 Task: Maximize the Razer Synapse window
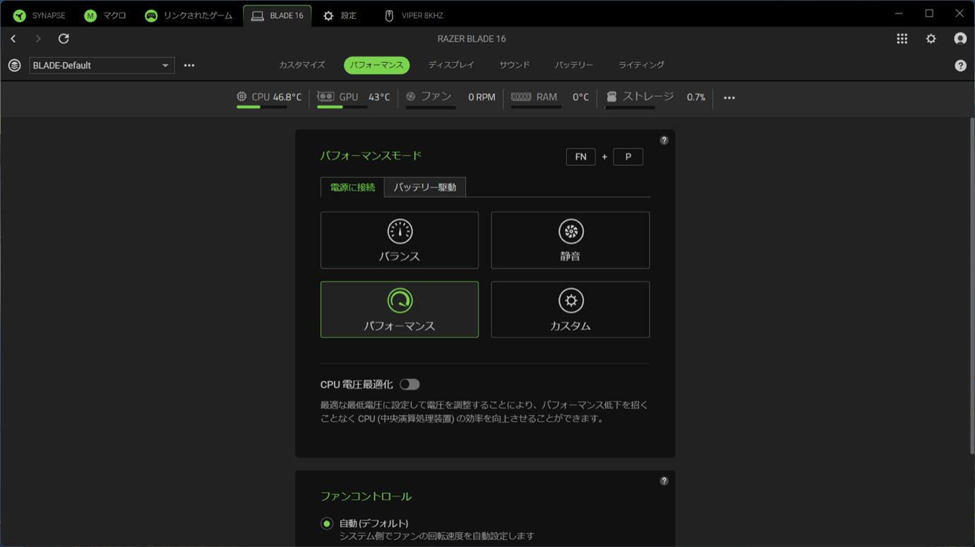[929, 13]
